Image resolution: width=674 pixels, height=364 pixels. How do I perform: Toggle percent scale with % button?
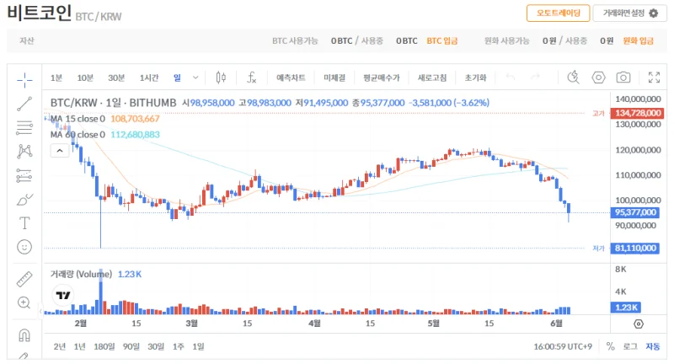point(610,346)
